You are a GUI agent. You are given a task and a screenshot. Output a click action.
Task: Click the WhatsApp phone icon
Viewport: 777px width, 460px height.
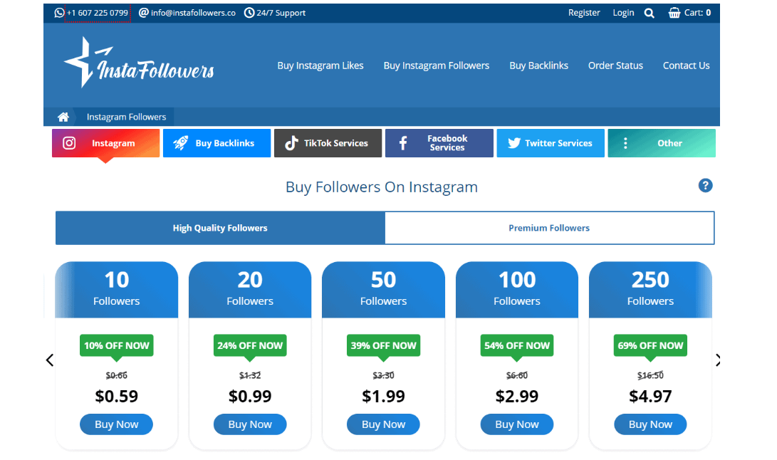pos(59,13)
